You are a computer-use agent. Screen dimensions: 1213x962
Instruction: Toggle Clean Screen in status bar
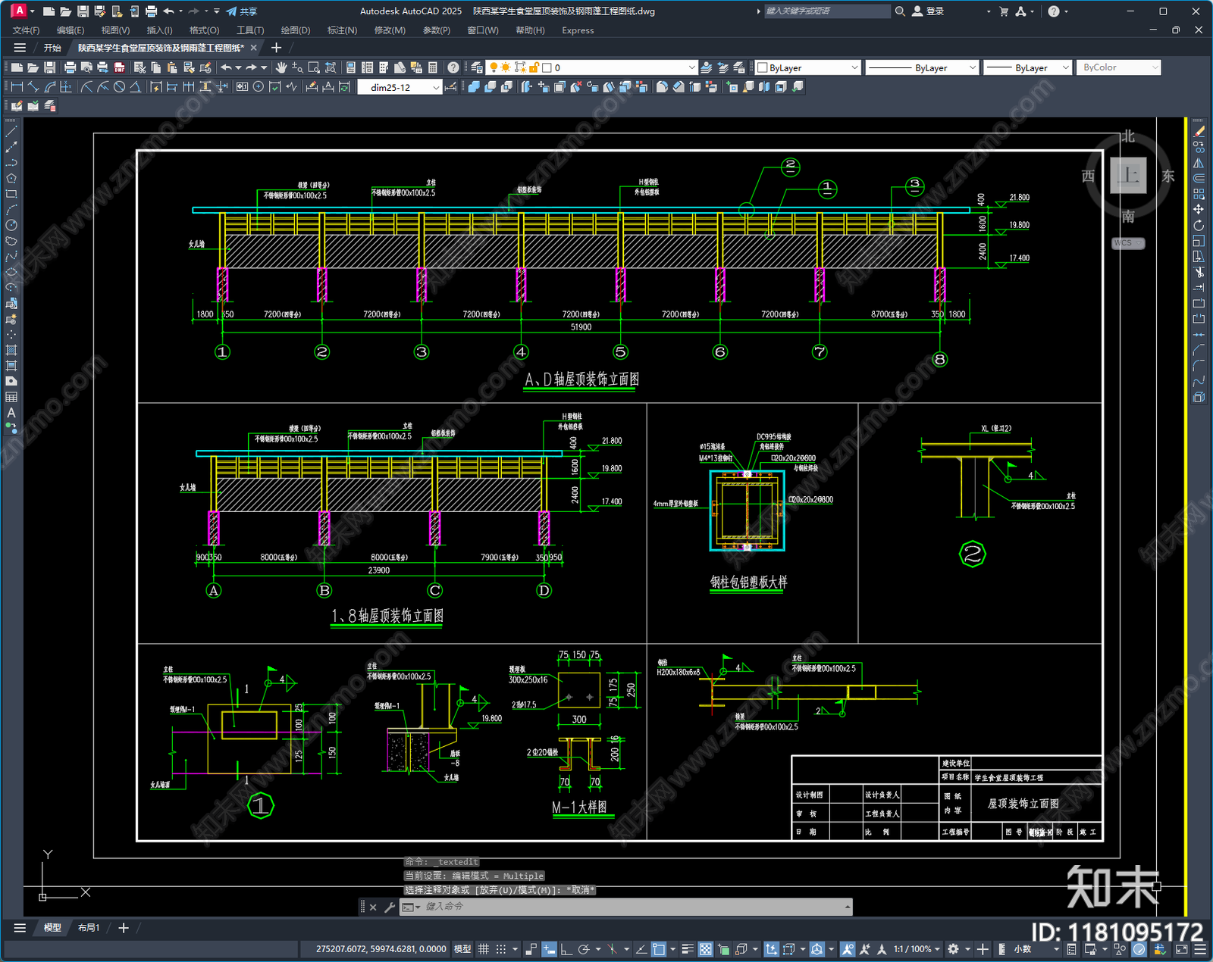pyautogui.click(x=1182, y=949)
